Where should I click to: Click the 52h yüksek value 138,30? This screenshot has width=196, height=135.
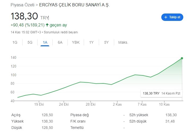[171, 115]
